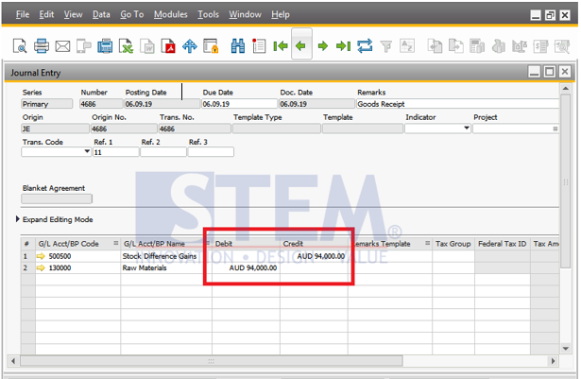581x379 pixels.
Task: Go to First Data Record
Action: pos(281,46)
